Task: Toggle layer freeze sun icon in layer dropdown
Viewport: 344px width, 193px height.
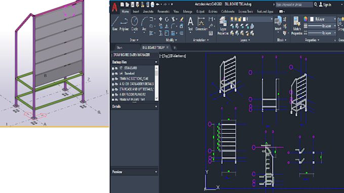Action: pos(236,19)
